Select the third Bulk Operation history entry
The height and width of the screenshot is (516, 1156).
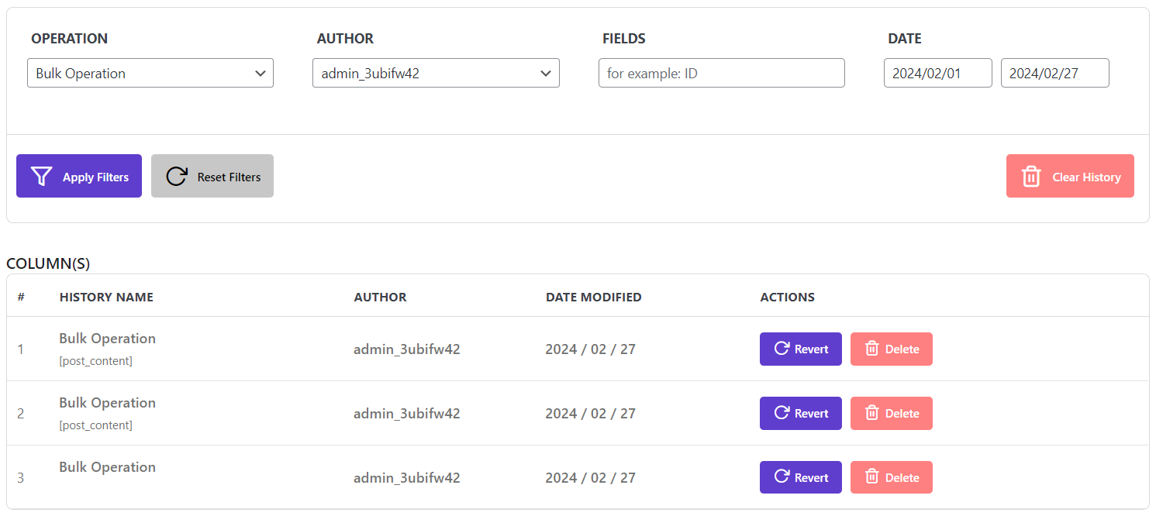(x=107, y=467)
